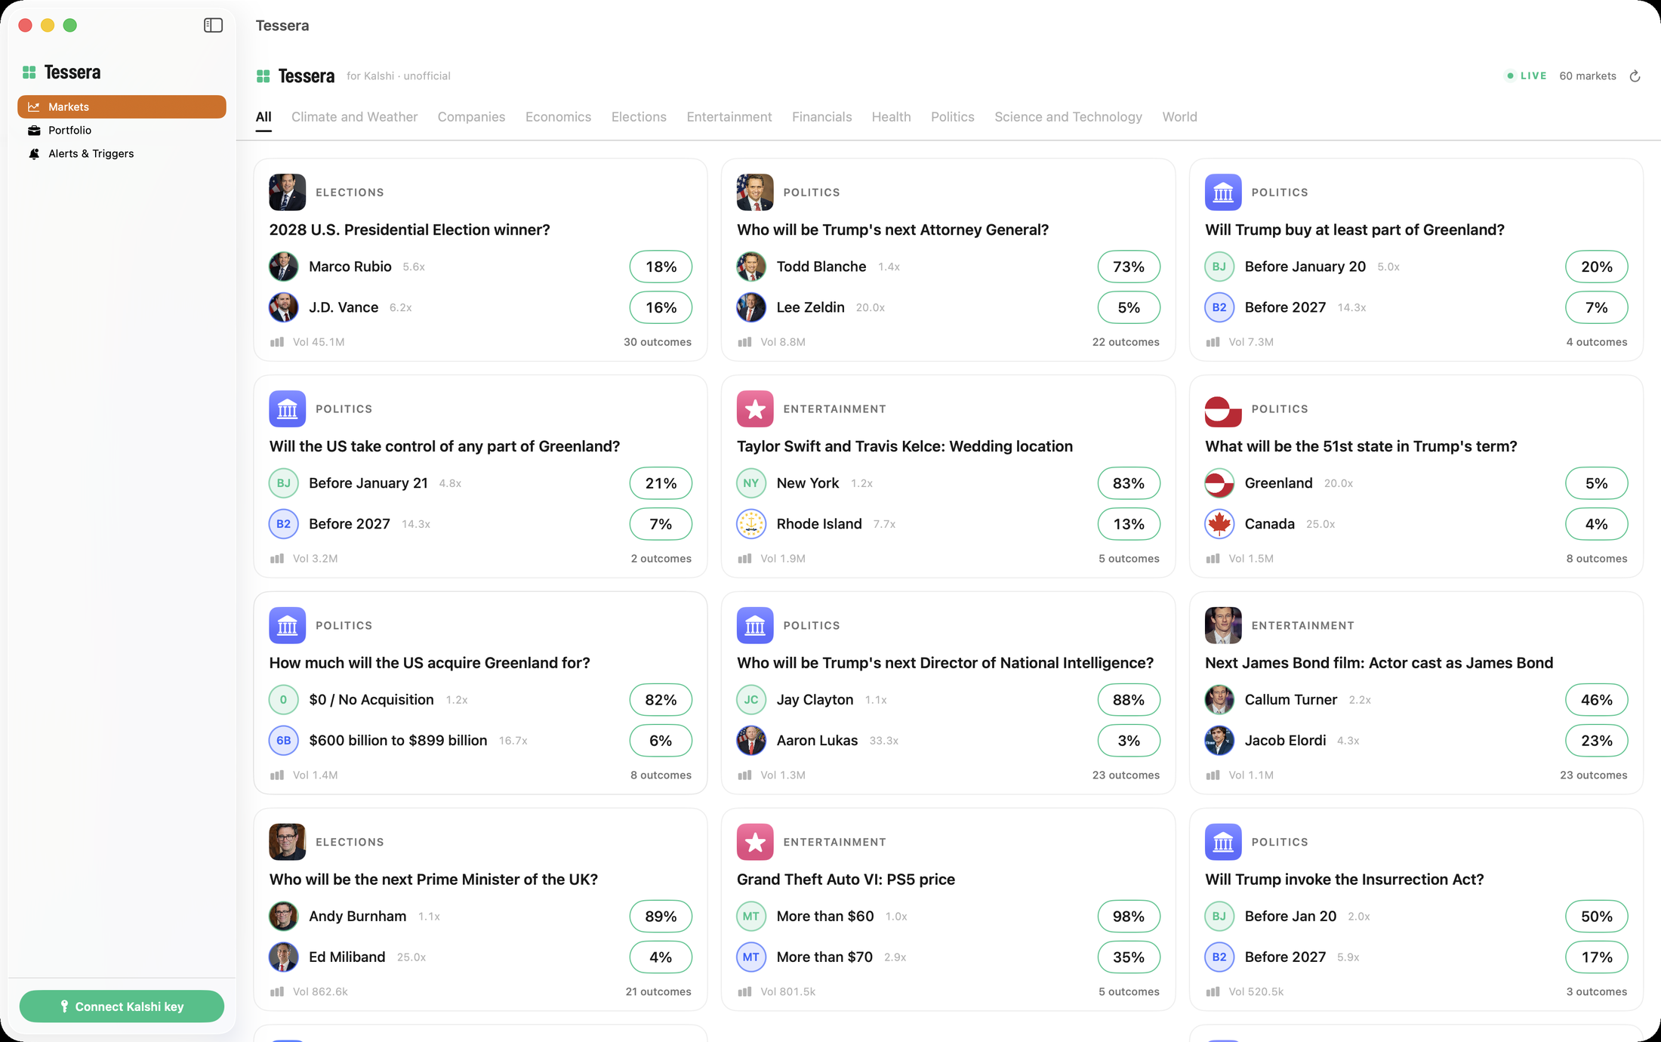Screen dimensions: 1661x1042
Task: Select the All tab
Action: pyautogui.click(x=263, y=117)
